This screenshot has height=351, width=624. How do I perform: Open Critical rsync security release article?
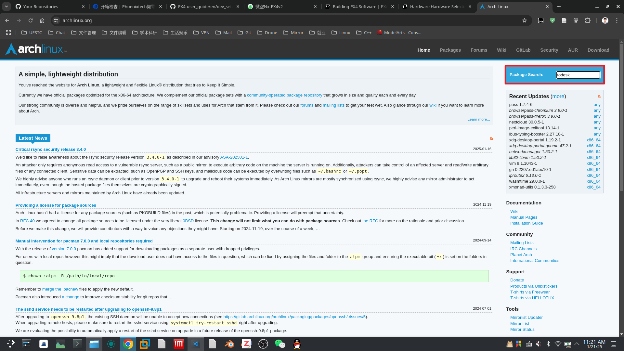51,149
